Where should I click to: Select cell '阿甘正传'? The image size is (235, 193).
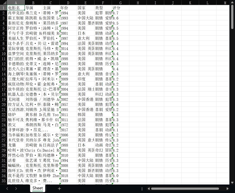pos(16,28)
